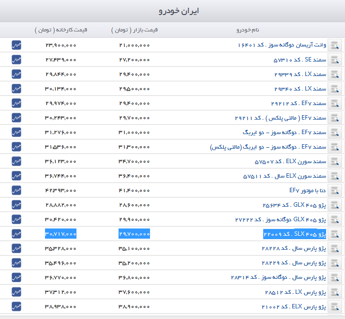View details icon for سمند LX کد ۲۹۳۳۹

(335, 74)
